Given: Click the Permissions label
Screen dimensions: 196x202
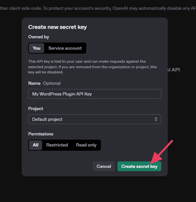Looking at the screenshot, I should 41,134.
